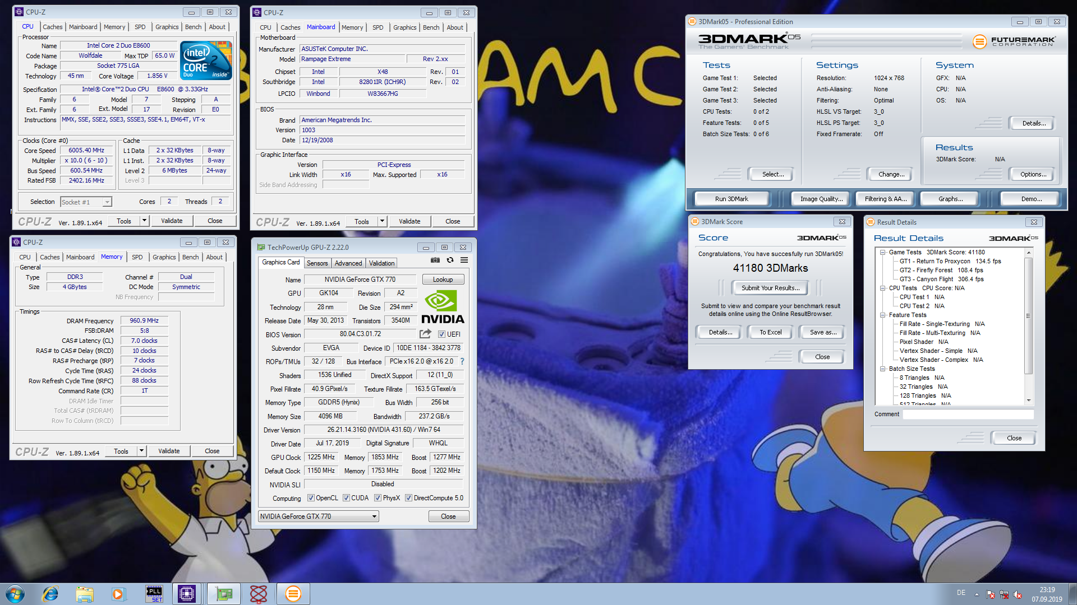
Task: Click BIOS version share/export icon in GPU-Z
Action: coord(426,334)
